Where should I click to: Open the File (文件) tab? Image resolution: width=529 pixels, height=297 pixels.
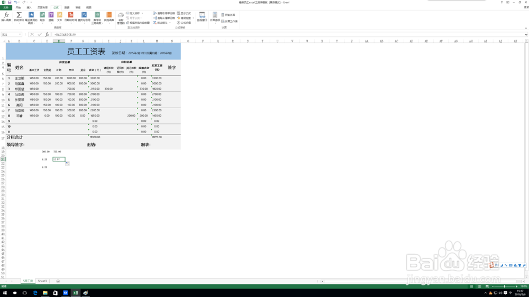coord(6,7)
